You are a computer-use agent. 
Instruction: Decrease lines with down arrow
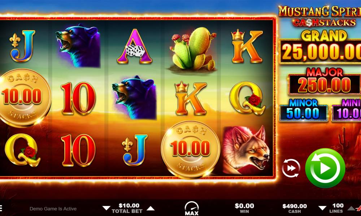(x=322, y=208)
